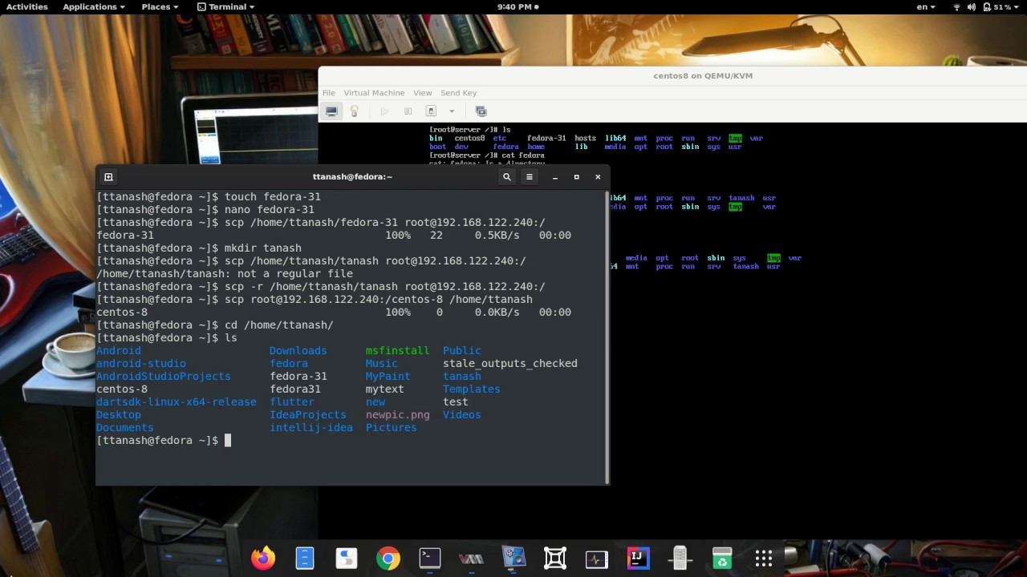Switch to Terminal via dock icon
Screen dimensions: 1027x577
coord(430,558)
